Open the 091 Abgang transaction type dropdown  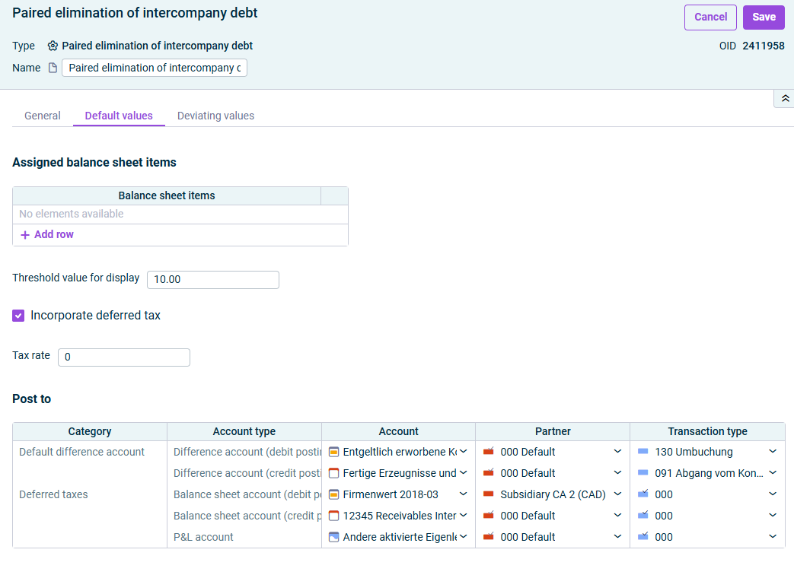(773, 473)
